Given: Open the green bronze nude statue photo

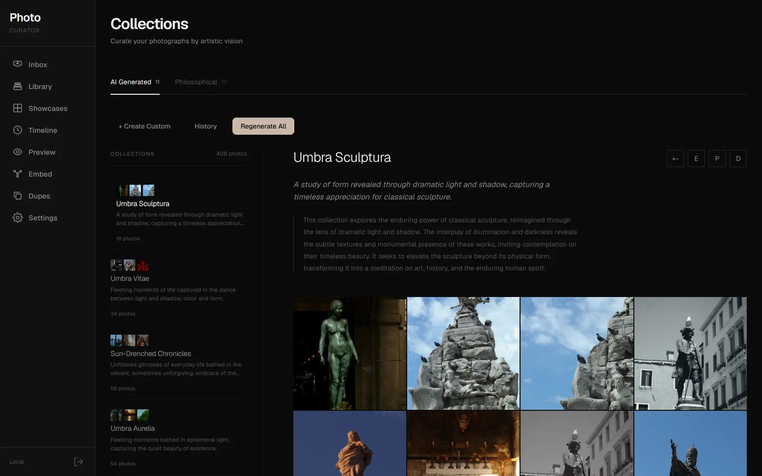Looking at the screenshot, I should (350, 353).
